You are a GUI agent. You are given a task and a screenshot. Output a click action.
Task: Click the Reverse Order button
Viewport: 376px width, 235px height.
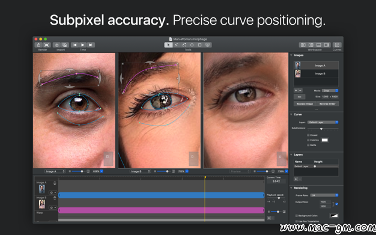point(327,104)
